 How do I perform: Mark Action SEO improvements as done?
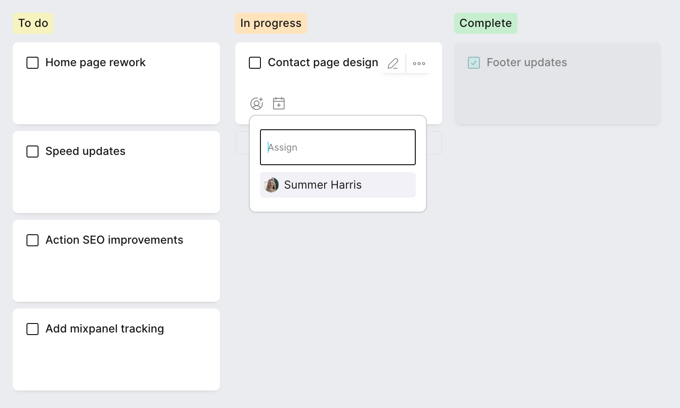[33, 240]
